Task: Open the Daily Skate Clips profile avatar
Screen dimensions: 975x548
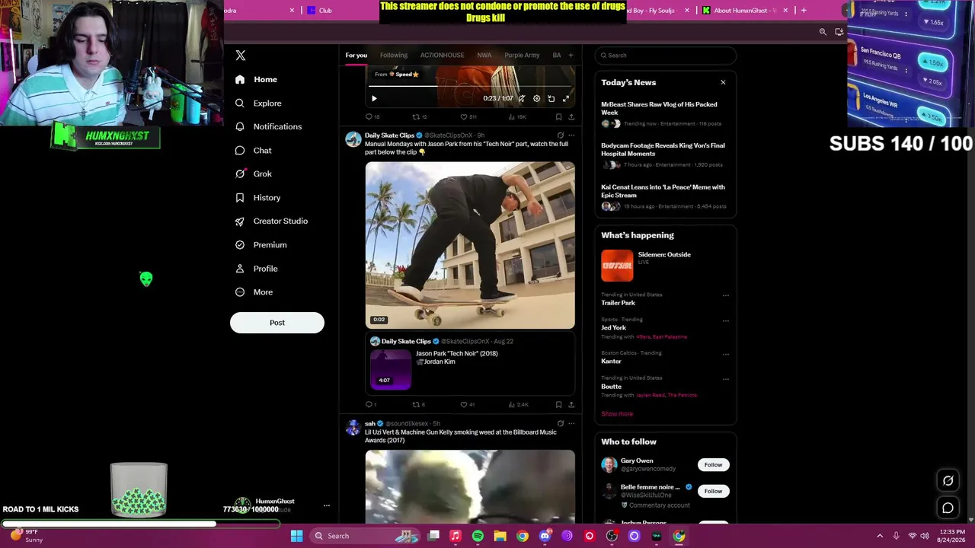Action: coord(353,139)
